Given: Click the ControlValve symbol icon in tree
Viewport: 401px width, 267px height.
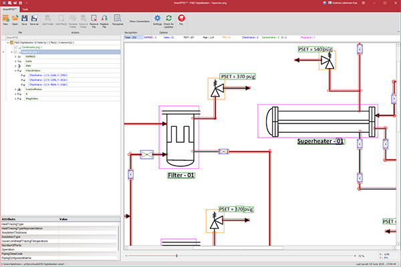Looking at the screenshot, I should pos(19,89).
